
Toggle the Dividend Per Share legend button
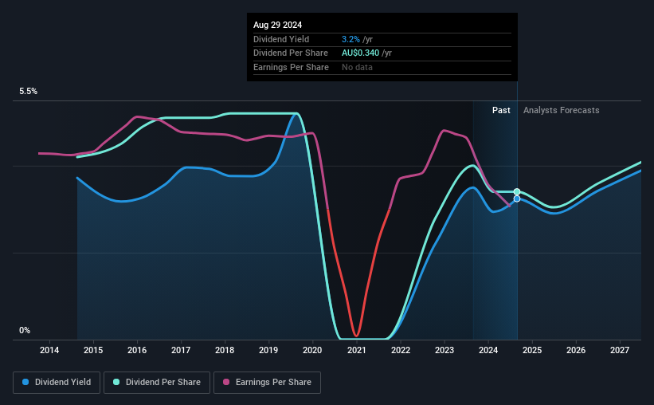(157, 383)
